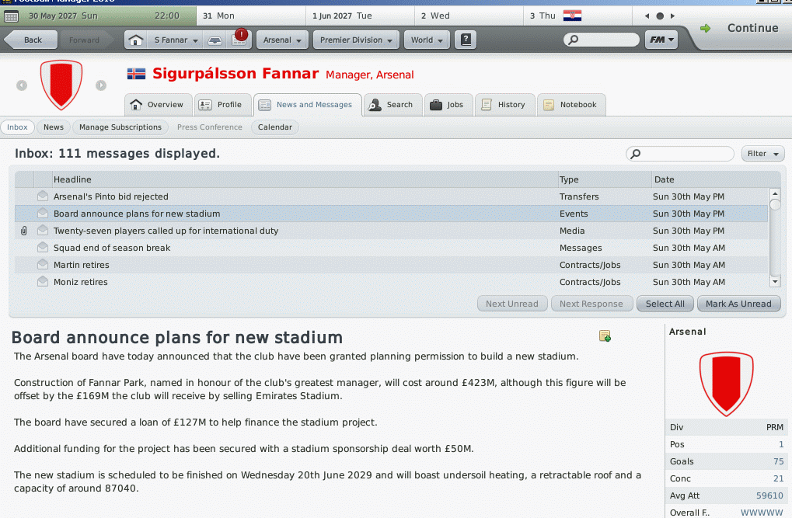Click the add to notebook note icon
The height and width of the screenshot is (518, 792).
(605, 335)
